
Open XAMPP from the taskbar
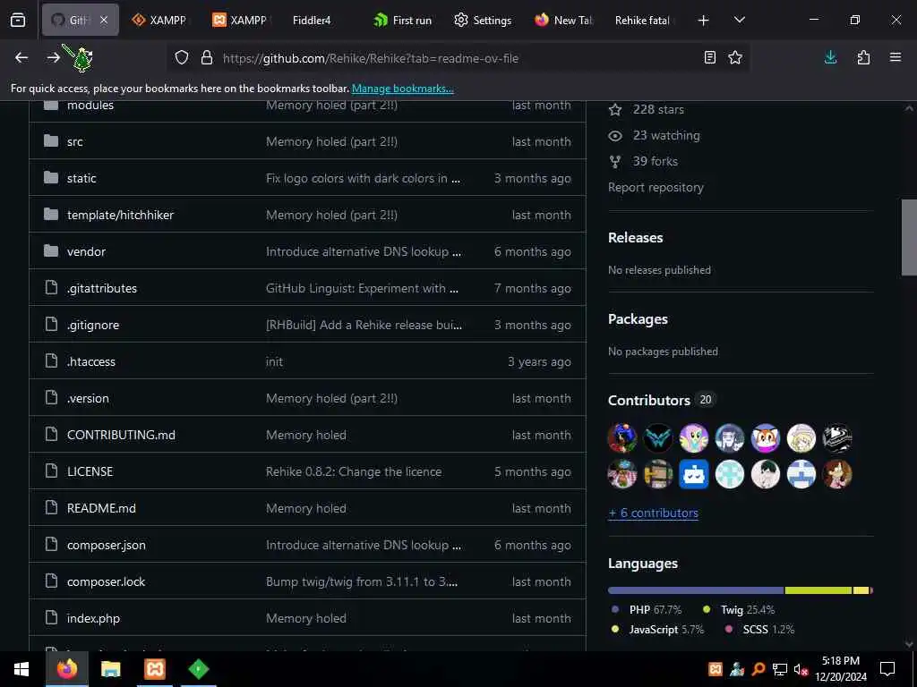[x=154, y=669]
